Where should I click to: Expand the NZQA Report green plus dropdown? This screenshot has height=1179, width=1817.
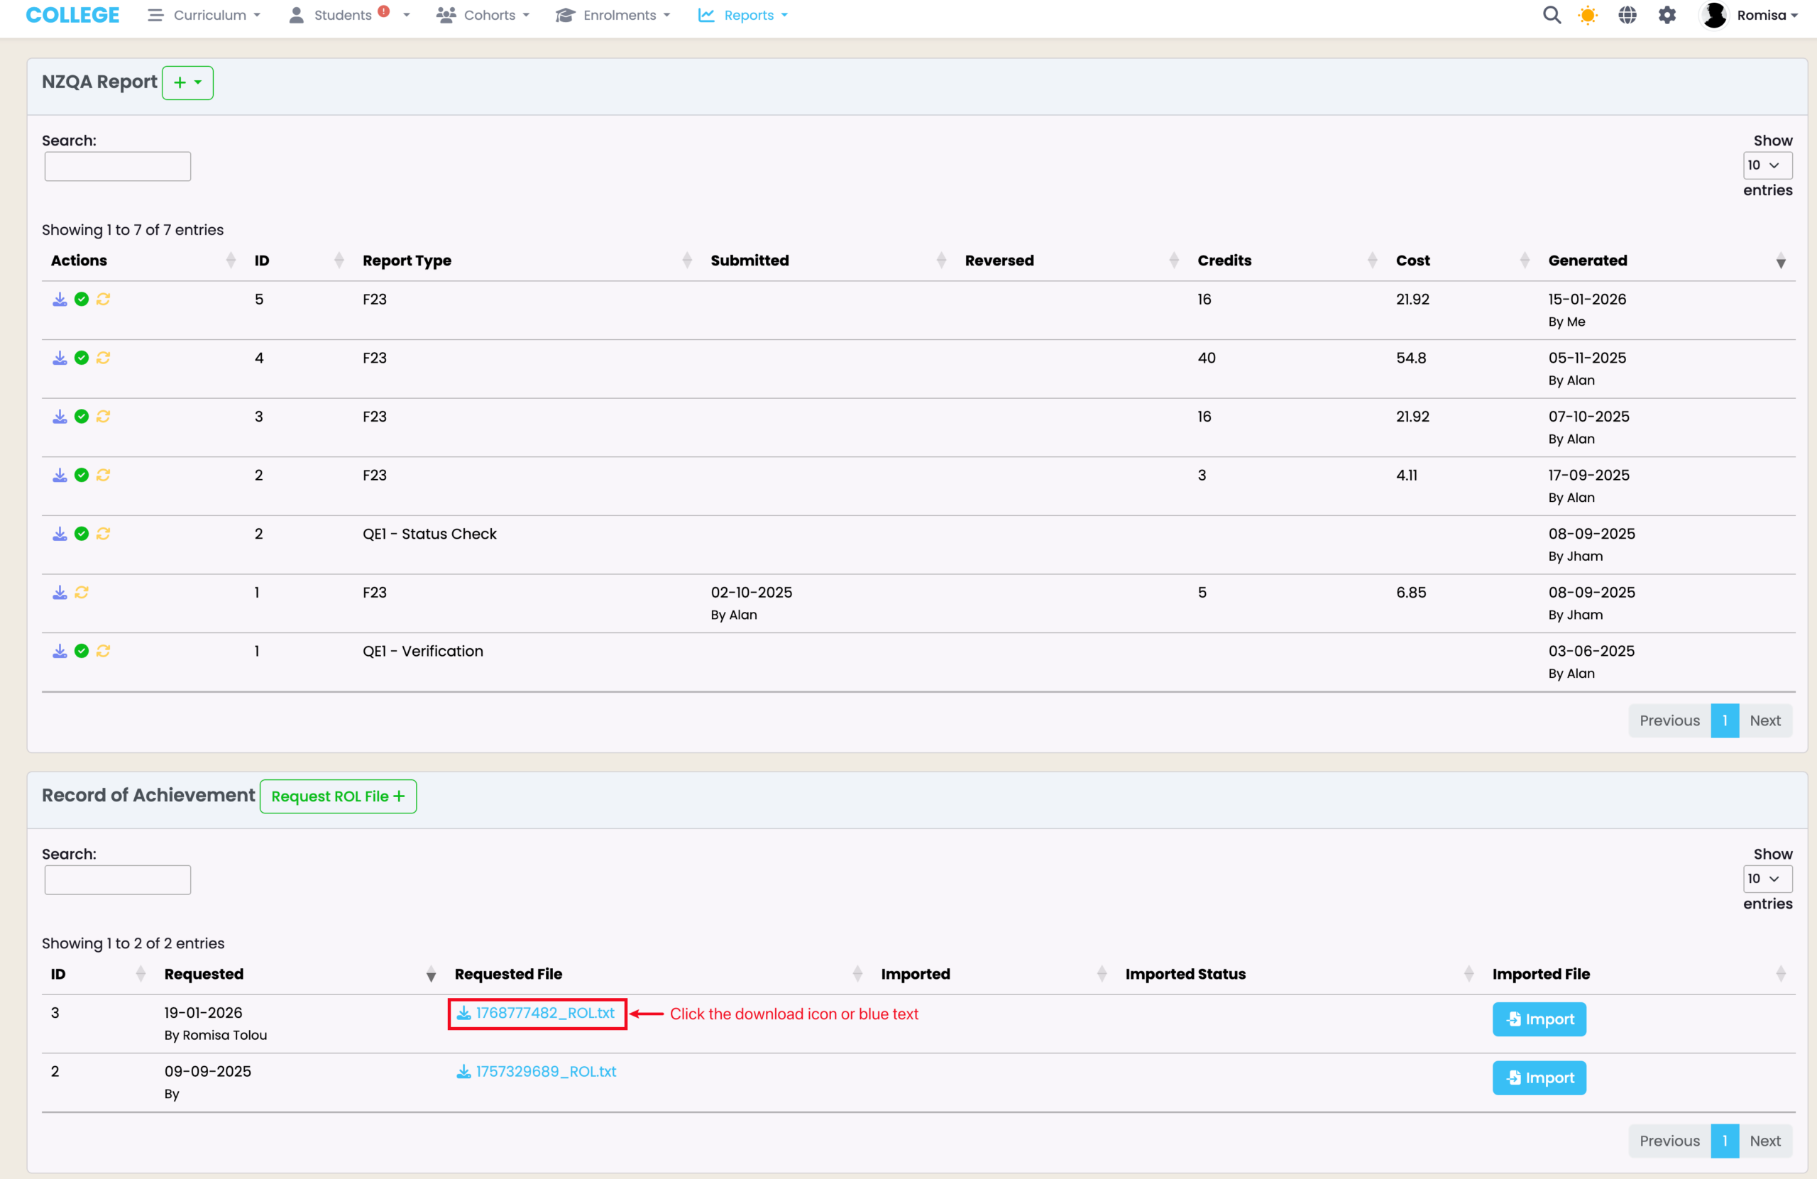point(187,82)
